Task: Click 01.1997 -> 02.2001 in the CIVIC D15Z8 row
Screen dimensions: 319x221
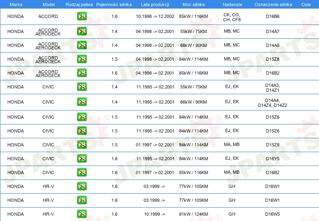Action: tap(155, 145)
